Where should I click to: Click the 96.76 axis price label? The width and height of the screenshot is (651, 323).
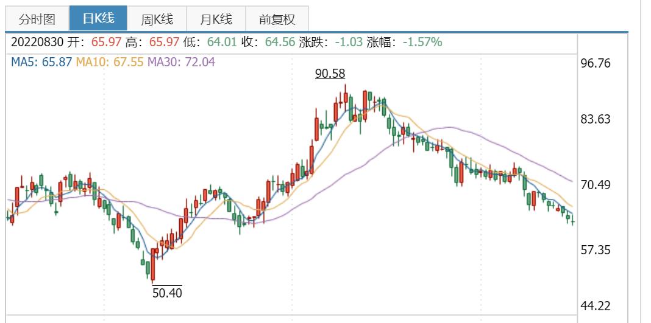coord(596,63)
